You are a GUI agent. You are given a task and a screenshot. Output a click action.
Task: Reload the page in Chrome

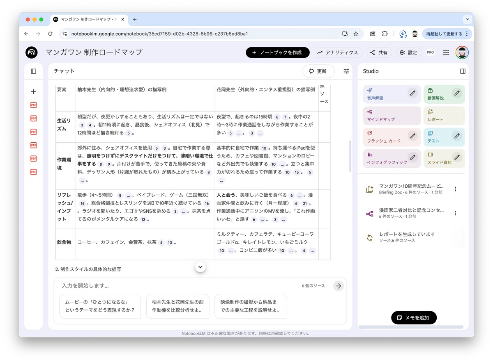[x=50, y=34]
